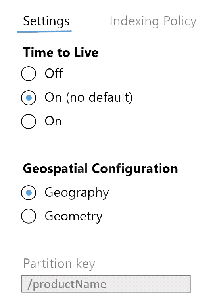Focus the Partition key input box
Viewport: 221px width, 304px height.
(106, 284)
